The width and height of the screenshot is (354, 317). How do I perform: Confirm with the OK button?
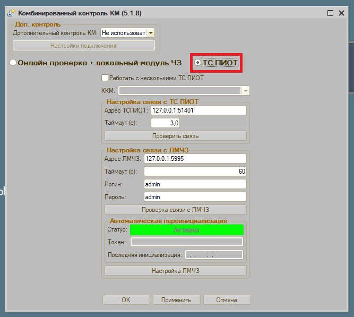126,300
